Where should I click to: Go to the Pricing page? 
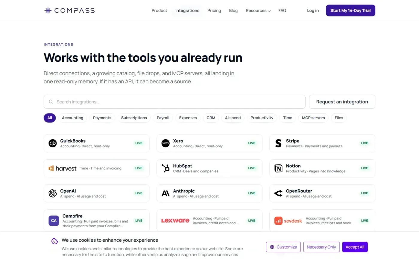(x=214, y=10)
